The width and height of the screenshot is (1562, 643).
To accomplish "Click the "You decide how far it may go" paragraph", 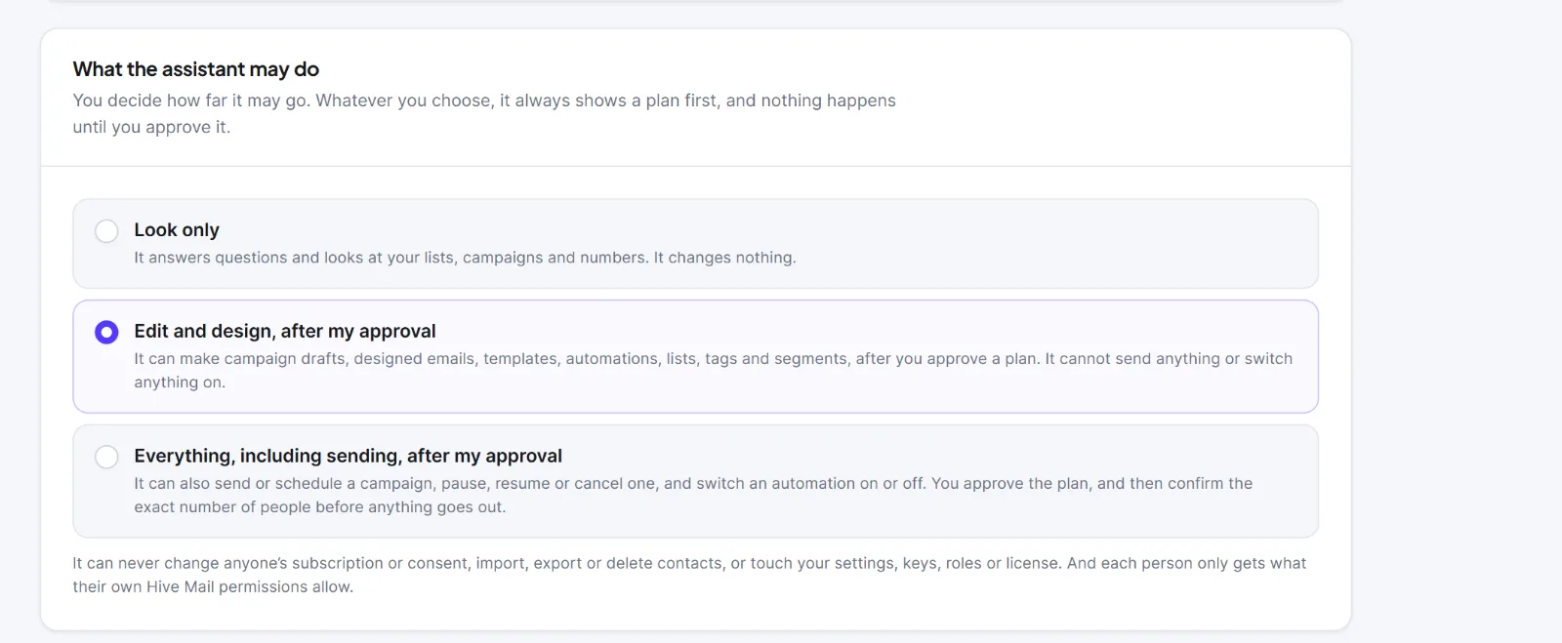I will coord(484,113).
